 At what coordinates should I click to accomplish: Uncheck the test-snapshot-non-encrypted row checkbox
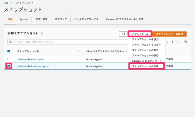9,66
